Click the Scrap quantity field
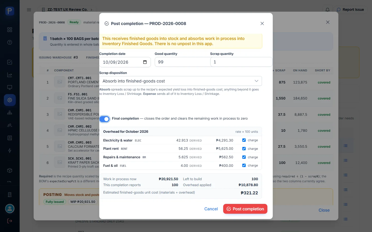The width and height of the screenshot is (372, 232). tap(241, 62)
